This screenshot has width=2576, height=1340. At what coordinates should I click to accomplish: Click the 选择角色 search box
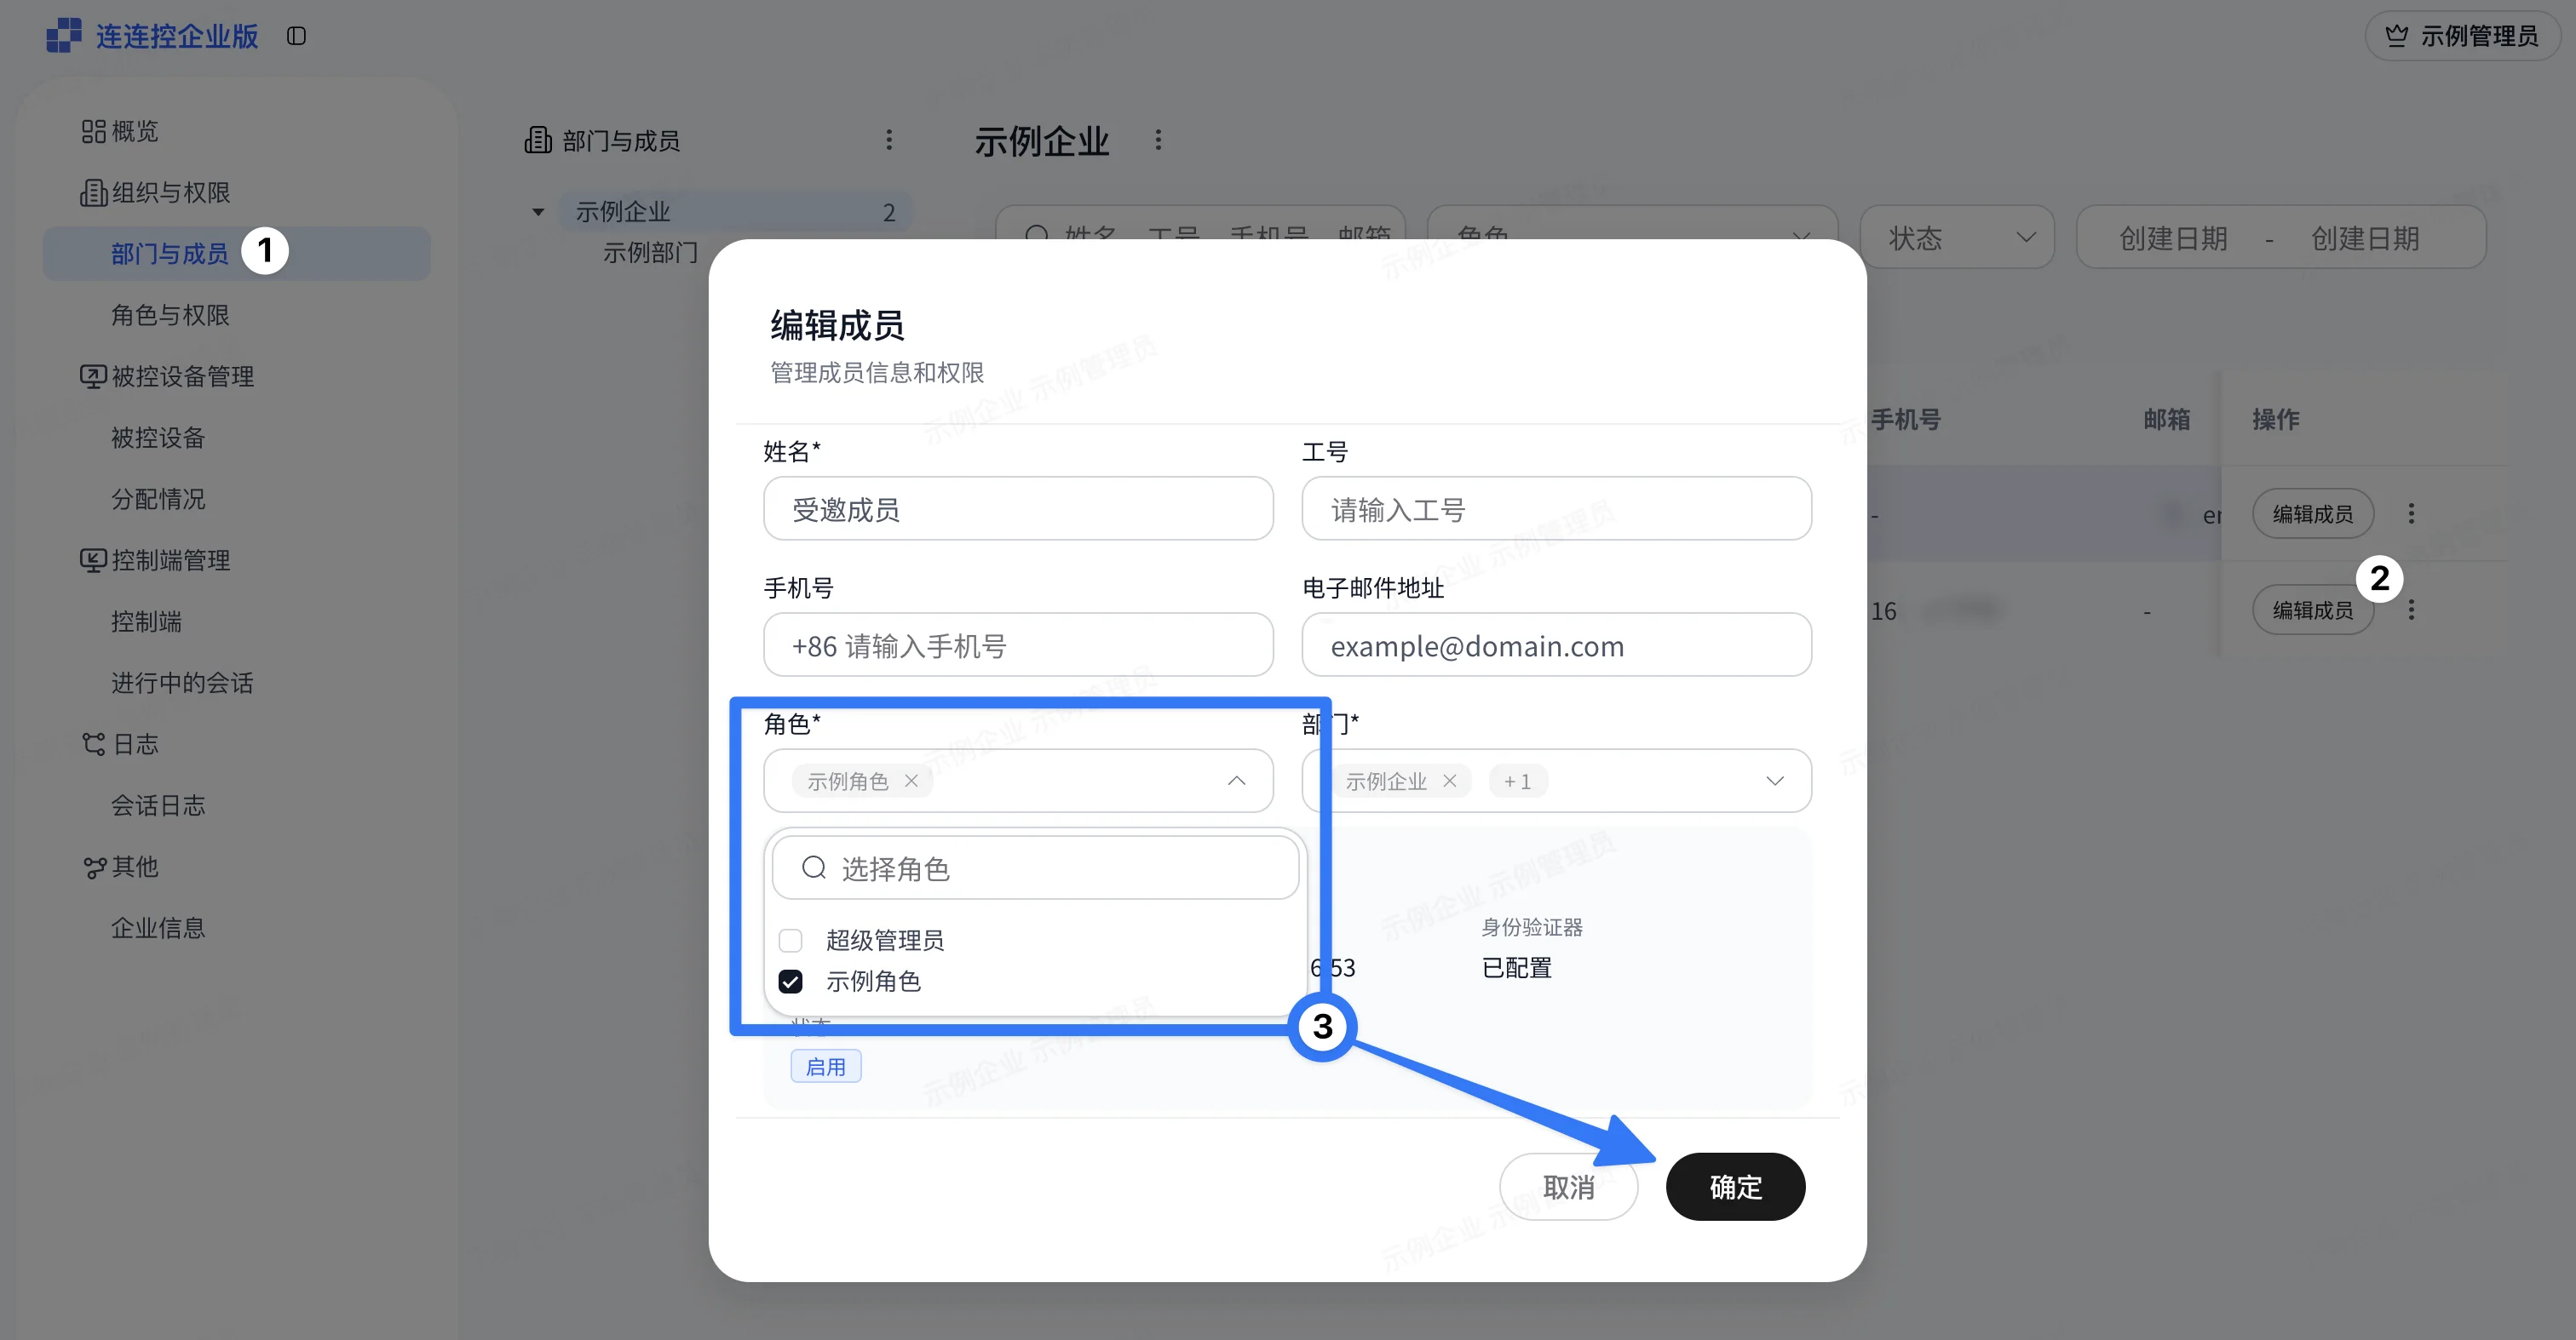1035,868
